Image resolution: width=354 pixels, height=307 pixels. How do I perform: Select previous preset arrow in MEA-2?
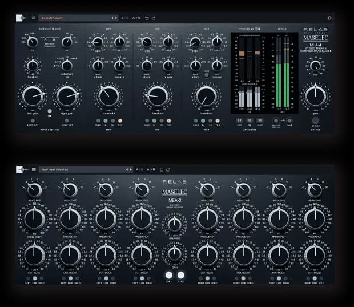pyautogui.click(x=127, y=169)
